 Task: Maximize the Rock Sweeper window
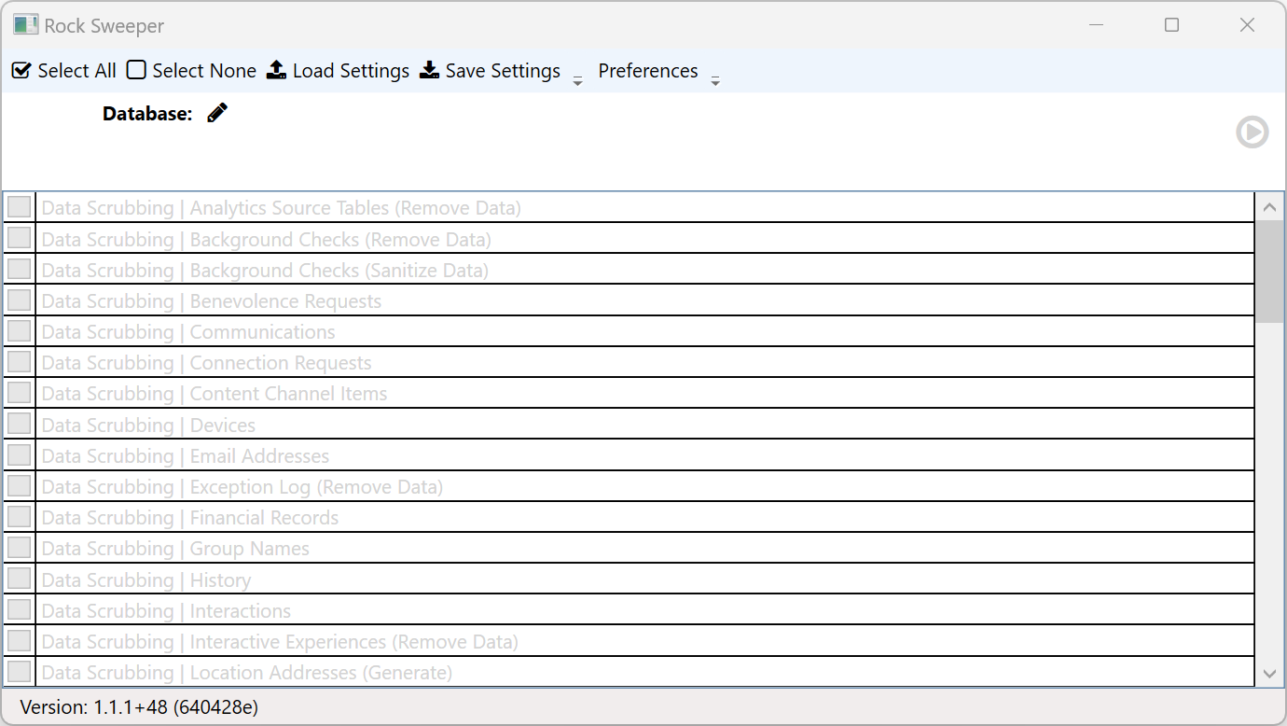tap(1171, 25)
